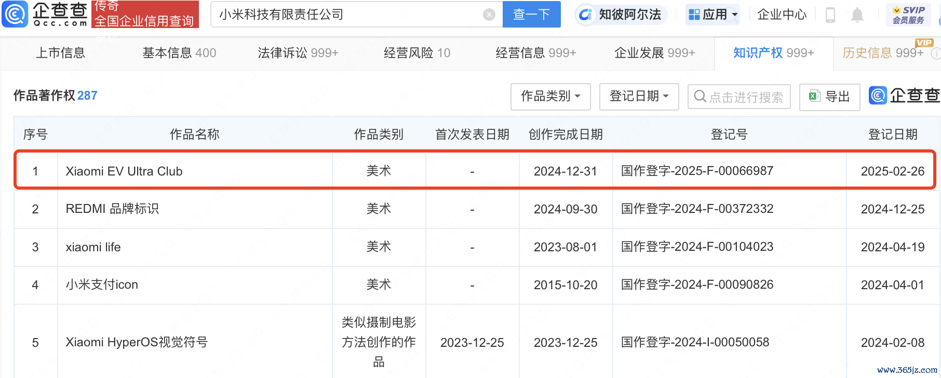Select the 知识产权 999+ tab

[774, 53]
